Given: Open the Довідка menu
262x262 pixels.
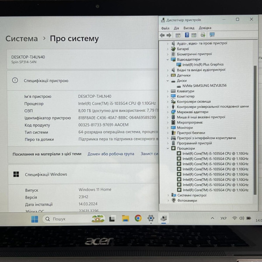Looking at the screenshot, I should click(205, 28).
